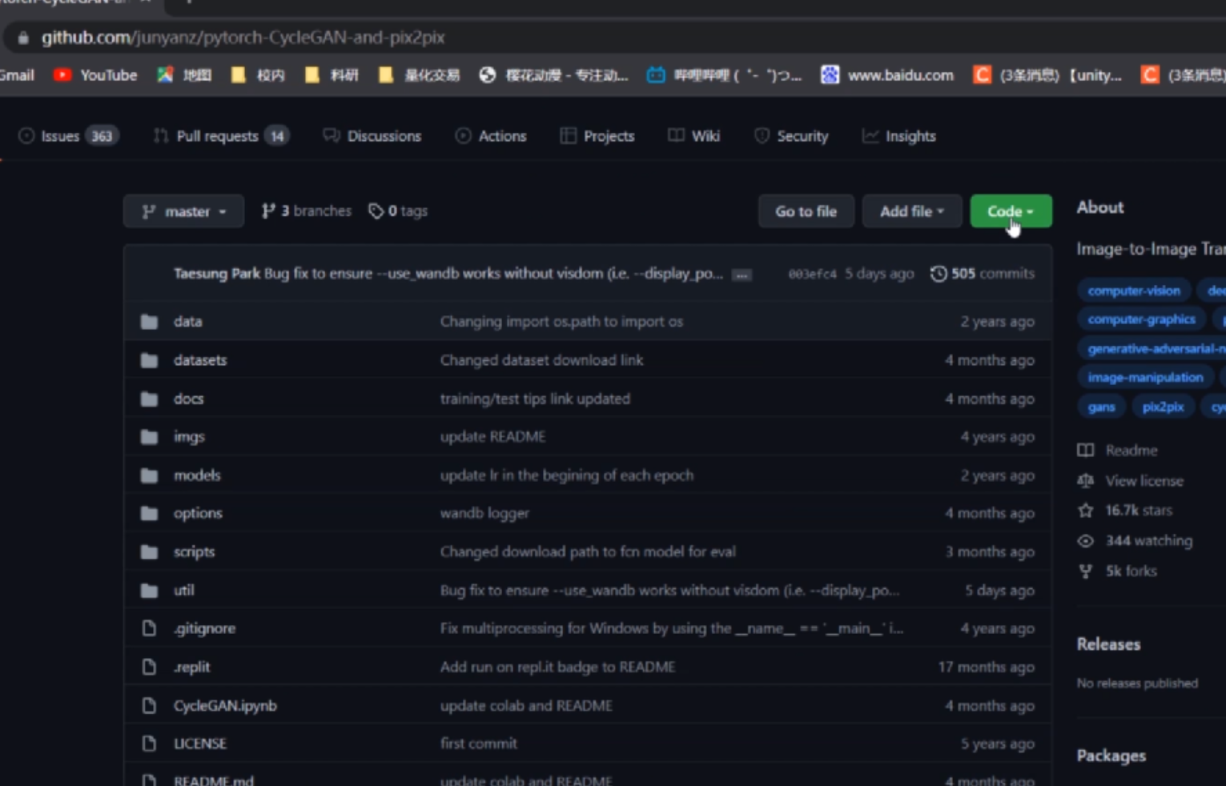Screen dimensions: 1226x786
Task: Click the tags label icon
Action: click(376, 211)
